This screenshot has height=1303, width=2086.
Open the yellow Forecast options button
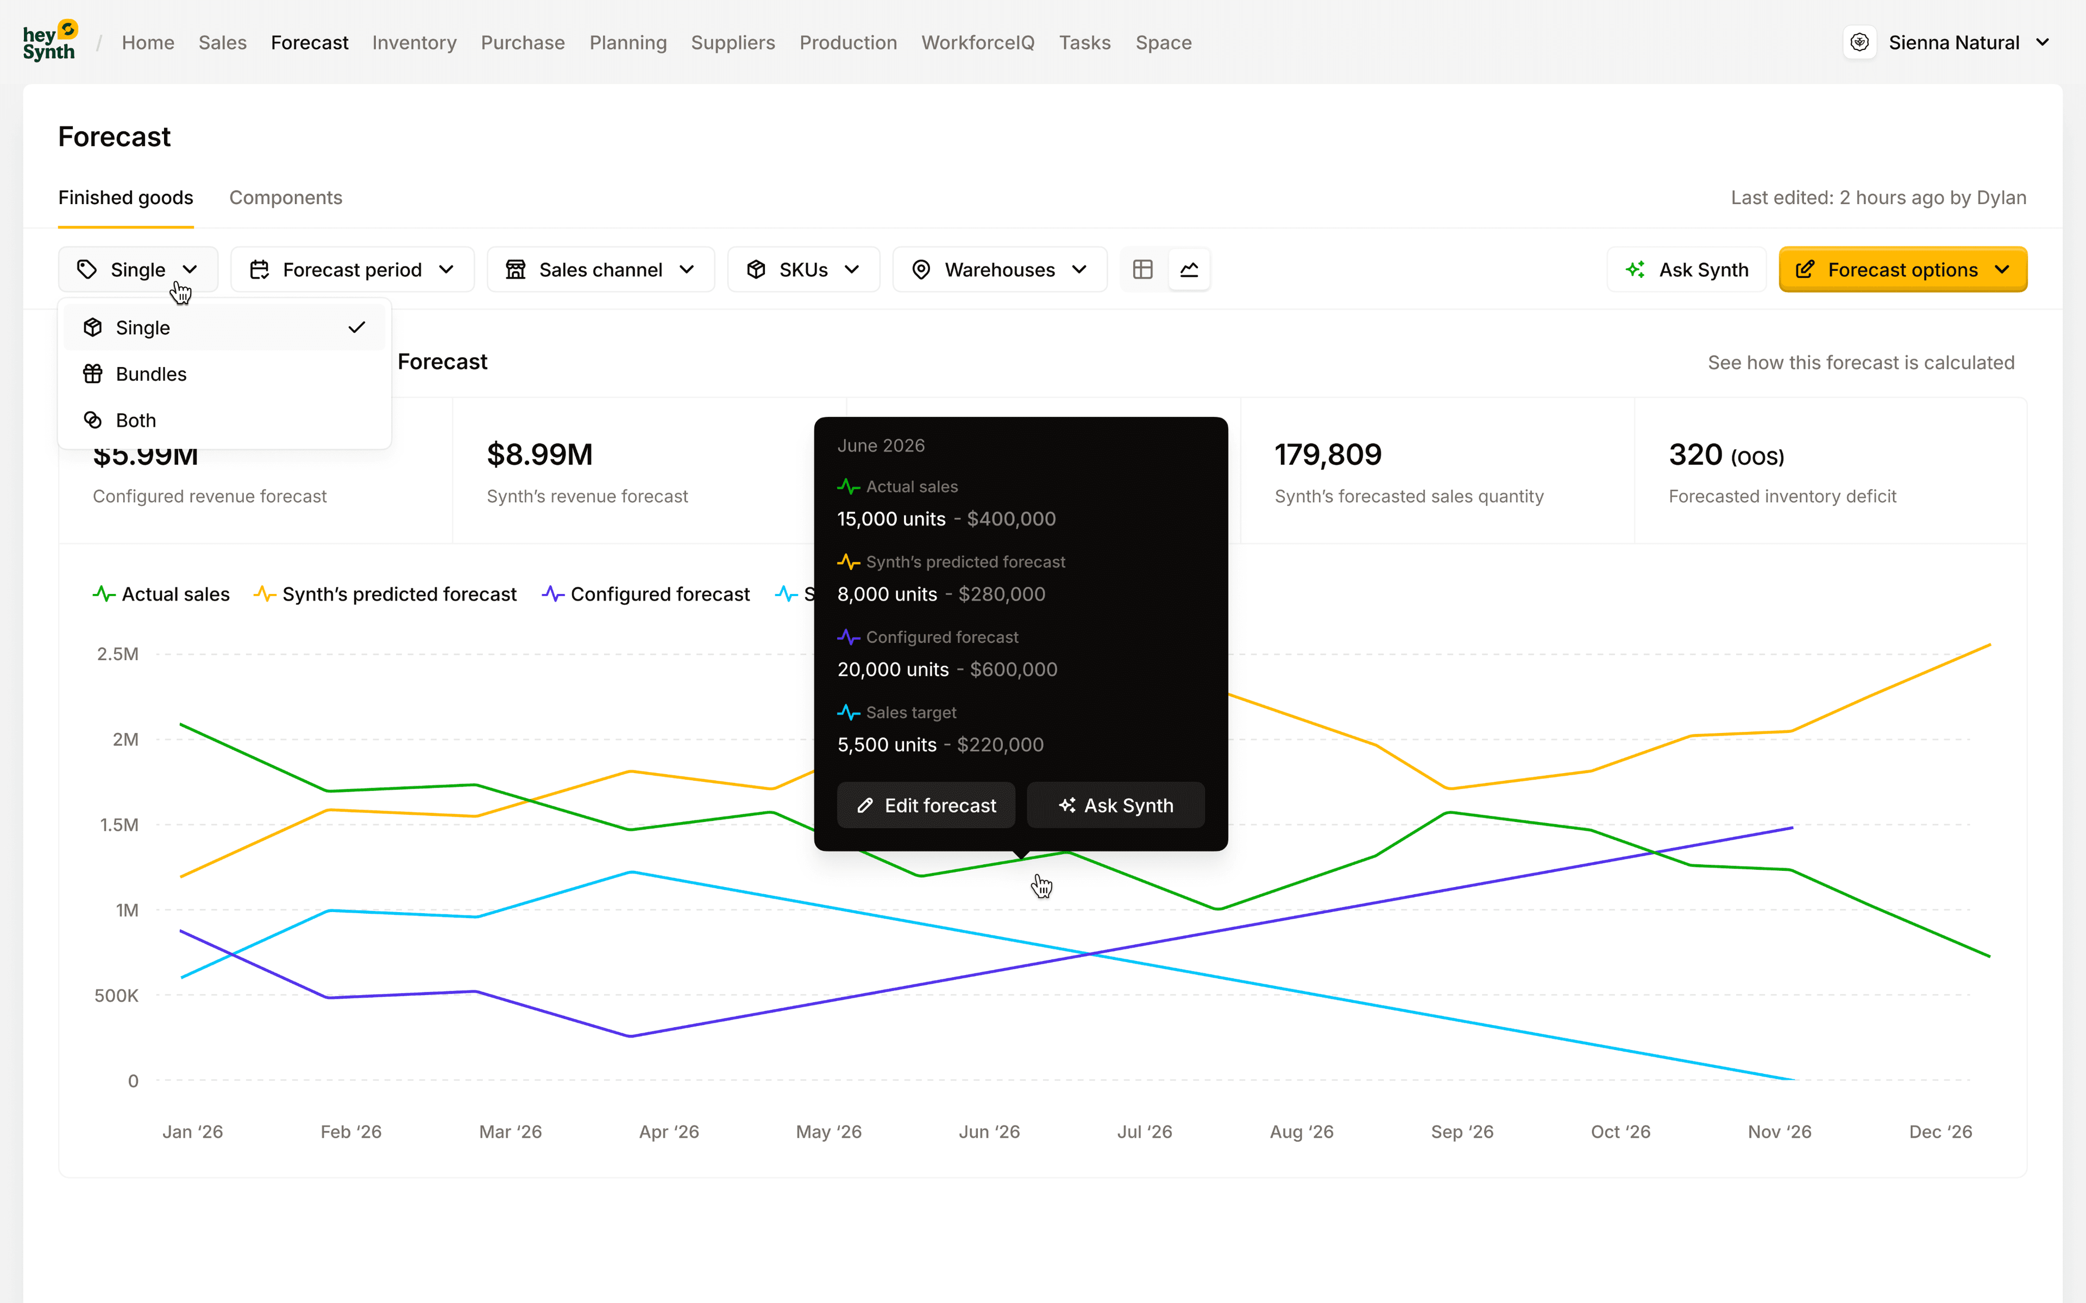(1902, 270)
